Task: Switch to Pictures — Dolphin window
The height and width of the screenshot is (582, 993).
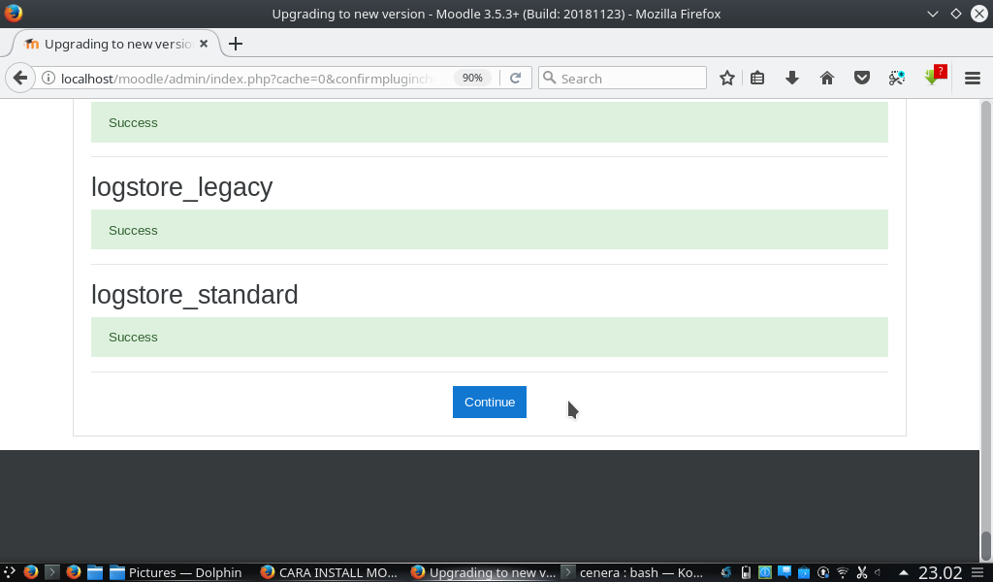Action: pyautogui.click(x=176, y=572)
